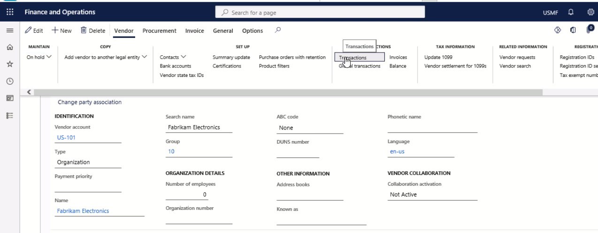
Task: Open the app launcher waffle icon
Action: [9, 12]
